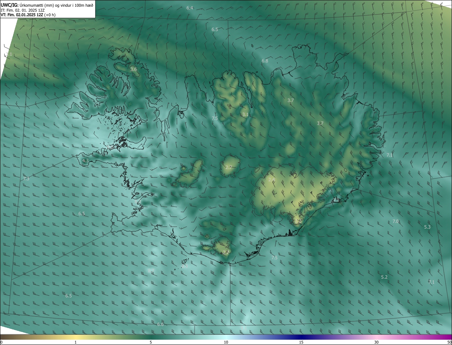The width and height of the screenshot is (452, 345).
Task: Click the 2.4 value label on Vatnajökull
Action: tap(271, 180)
